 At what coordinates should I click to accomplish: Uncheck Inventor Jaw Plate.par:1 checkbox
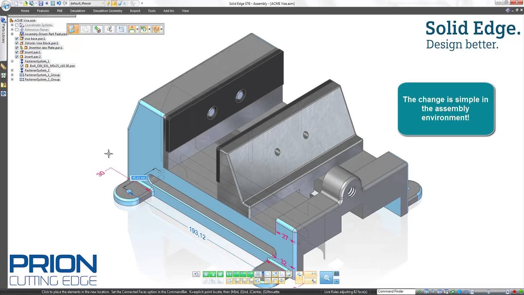click(x=17, y=48)
